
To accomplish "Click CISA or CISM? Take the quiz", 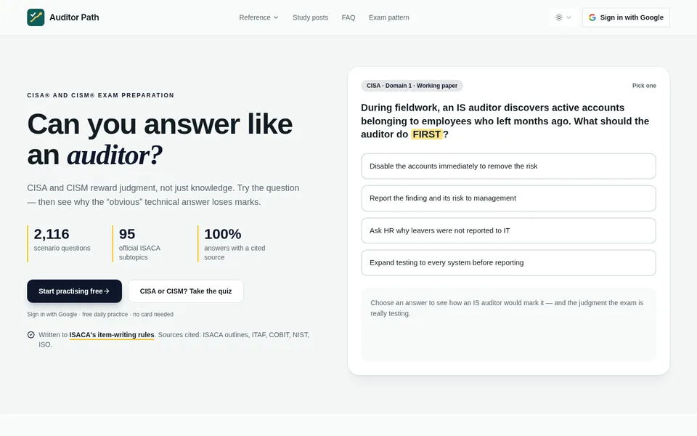I will pyautogui.click(x=186, y=291).
